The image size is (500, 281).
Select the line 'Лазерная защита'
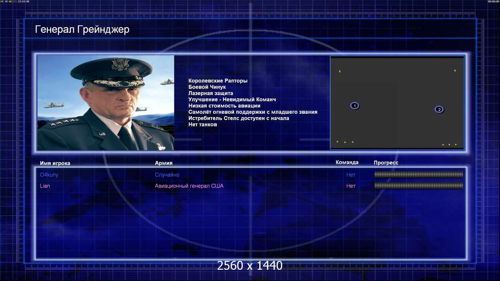[x=211, y=93]
